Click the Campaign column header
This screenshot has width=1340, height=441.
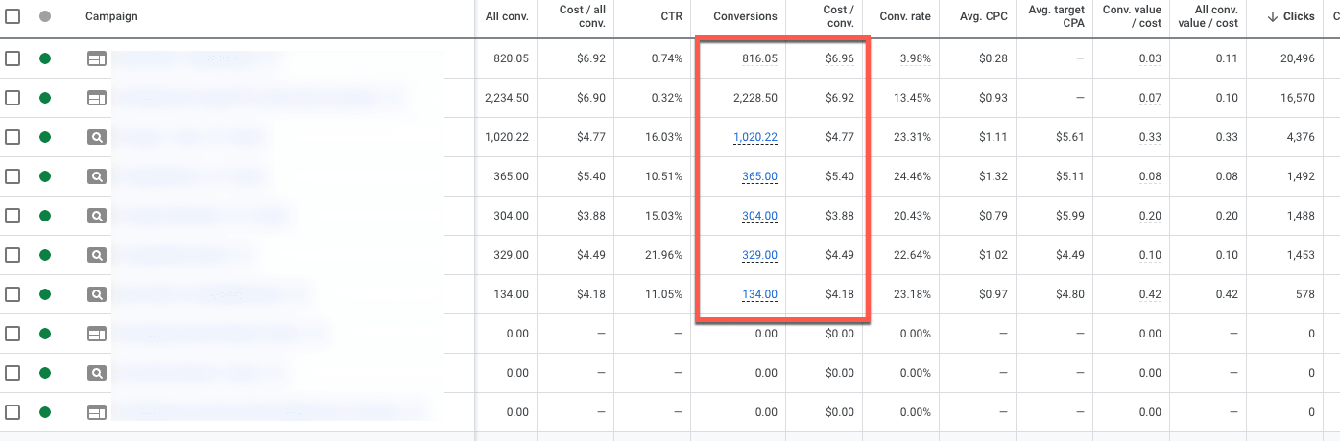click(x=111, y=16)
